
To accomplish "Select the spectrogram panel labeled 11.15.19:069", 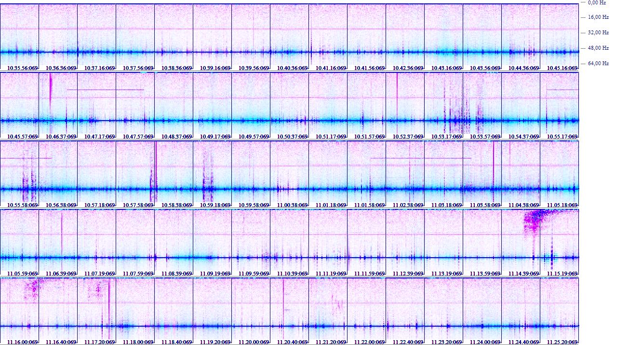I will [x=559, y=243].
